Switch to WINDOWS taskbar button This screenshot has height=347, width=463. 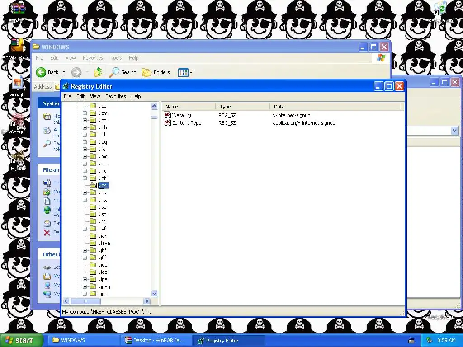[x=84, y=340]
